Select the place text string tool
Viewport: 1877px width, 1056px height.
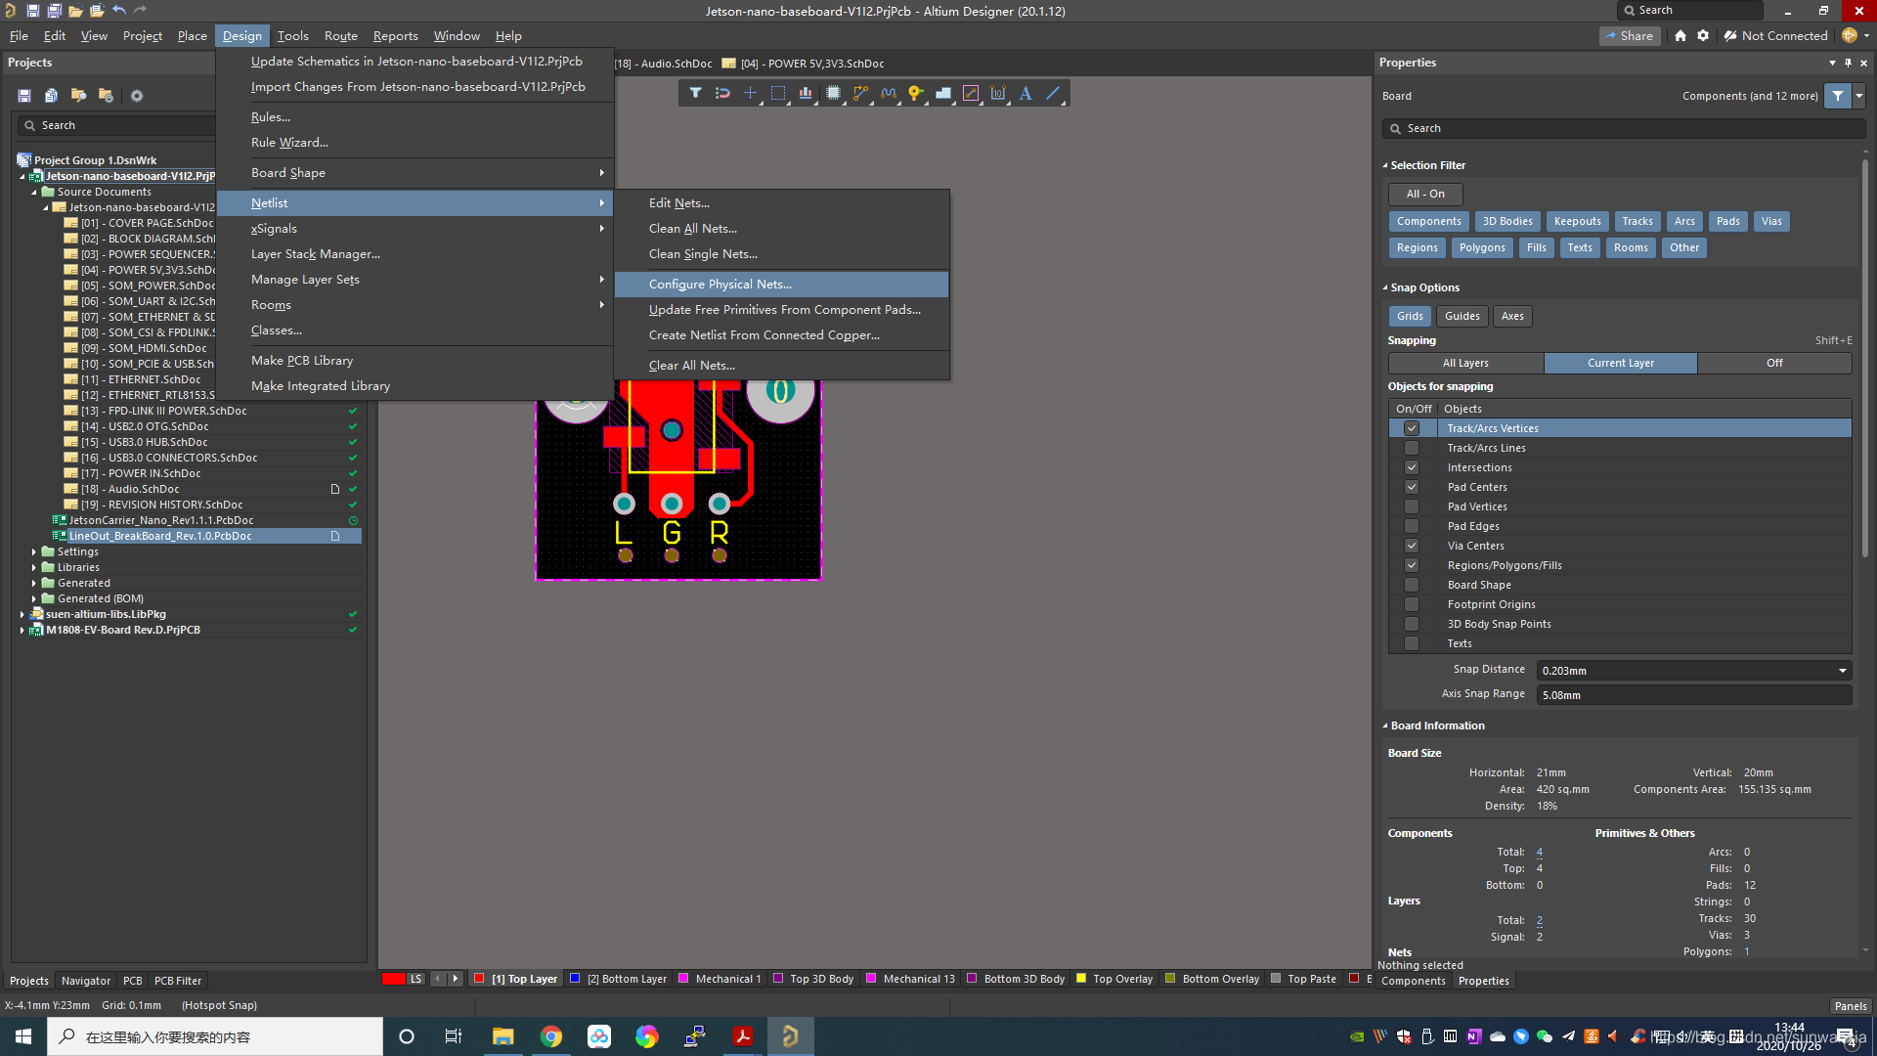(x=1026, y=94)
